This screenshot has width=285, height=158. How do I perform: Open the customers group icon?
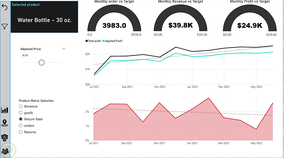pos(5,151)
